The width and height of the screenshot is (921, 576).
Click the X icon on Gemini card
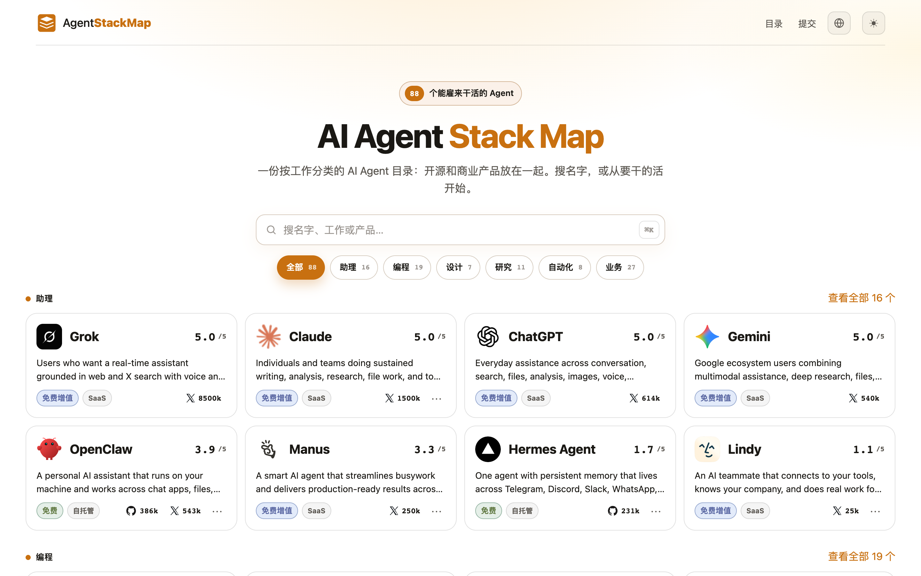tap(853, 398)
